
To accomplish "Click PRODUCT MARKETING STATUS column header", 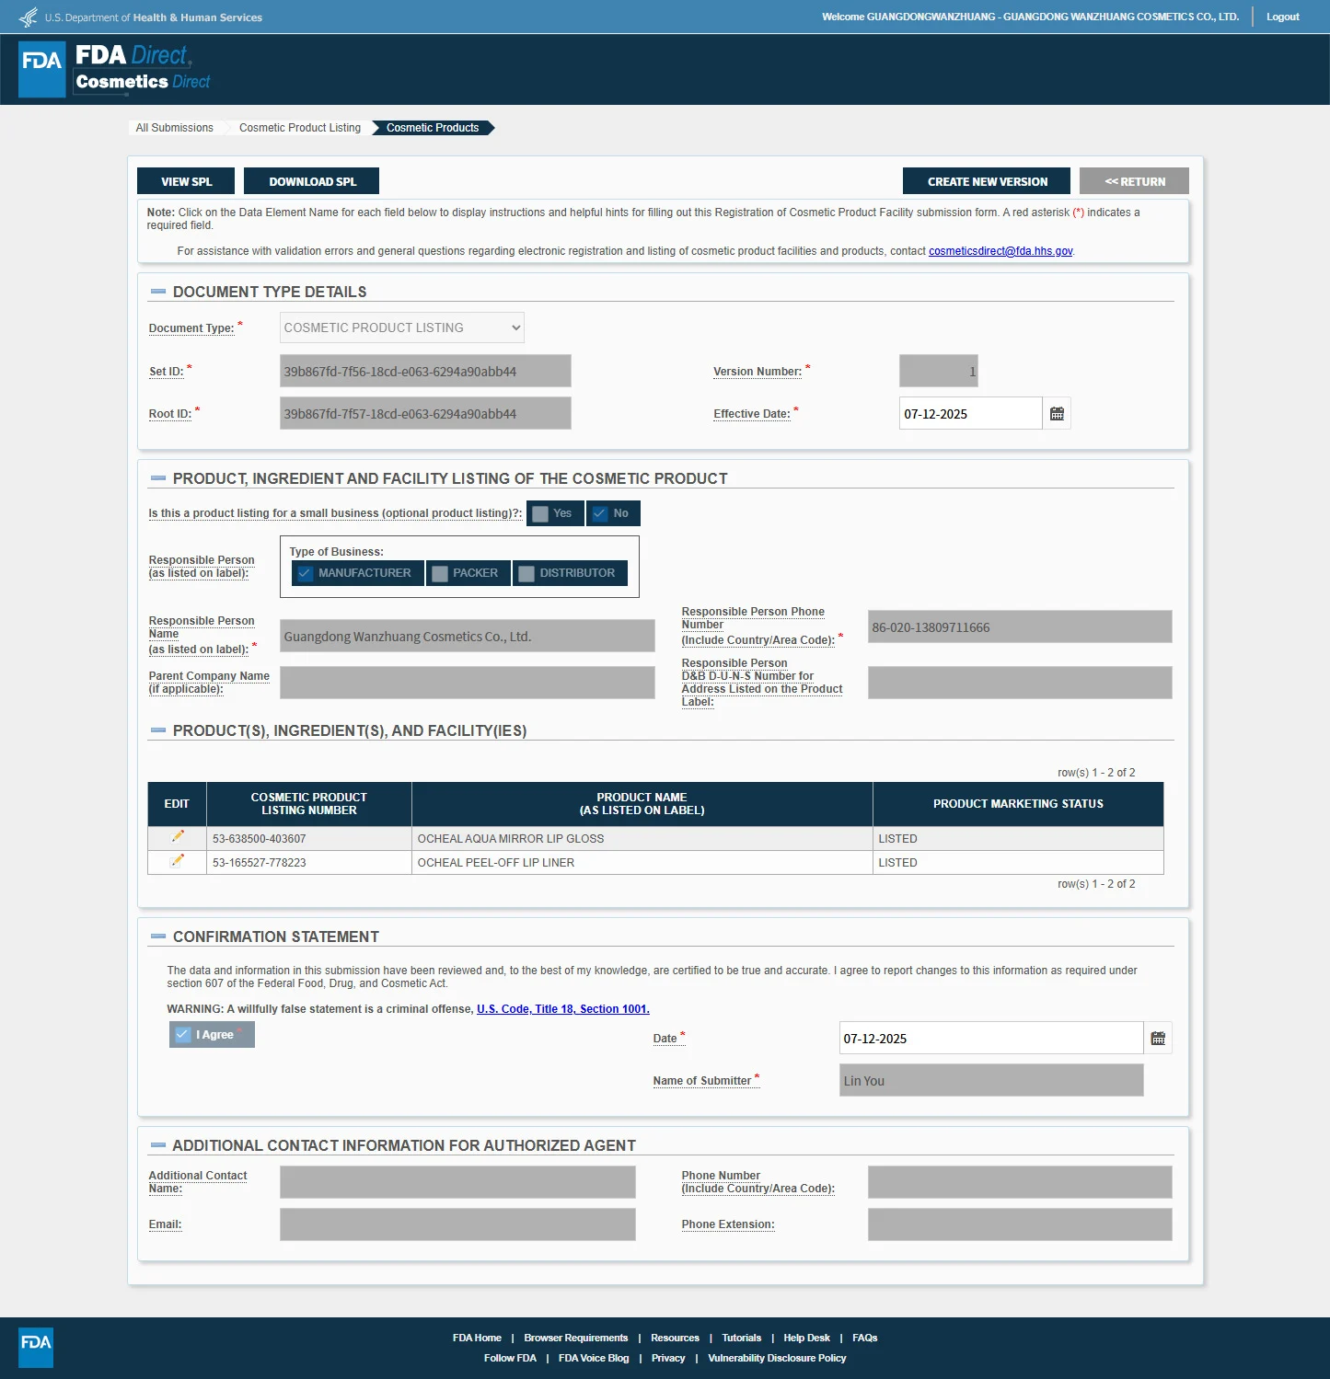I will click(x=1018, y=804).
